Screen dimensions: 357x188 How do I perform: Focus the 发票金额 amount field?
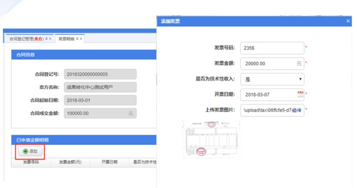[269, 63]
